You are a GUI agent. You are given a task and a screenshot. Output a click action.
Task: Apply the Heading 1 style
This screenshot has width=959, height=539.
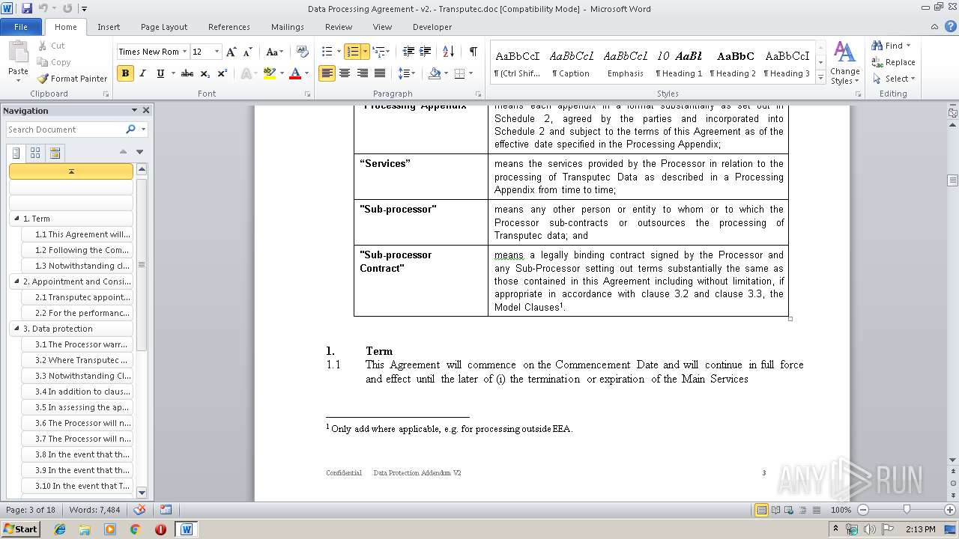pos(679,63)
